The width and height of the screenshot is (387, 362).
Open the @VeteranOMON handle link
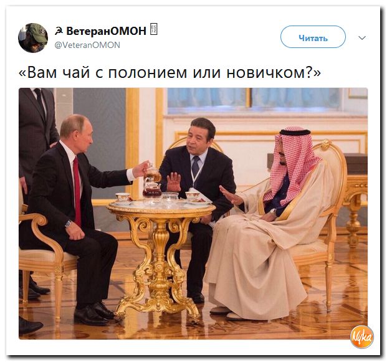pos(87,45)
